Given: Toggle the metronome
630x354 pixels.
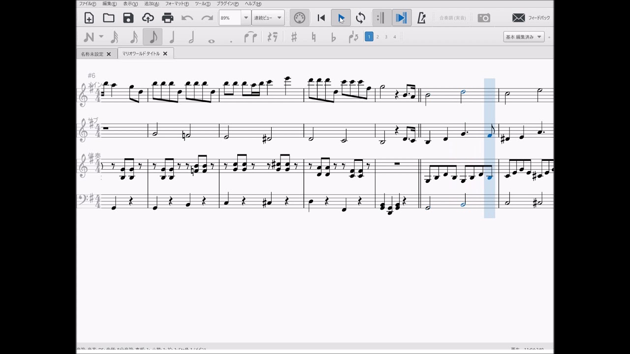Looking at the screenshot, I should tap(422, 18).
